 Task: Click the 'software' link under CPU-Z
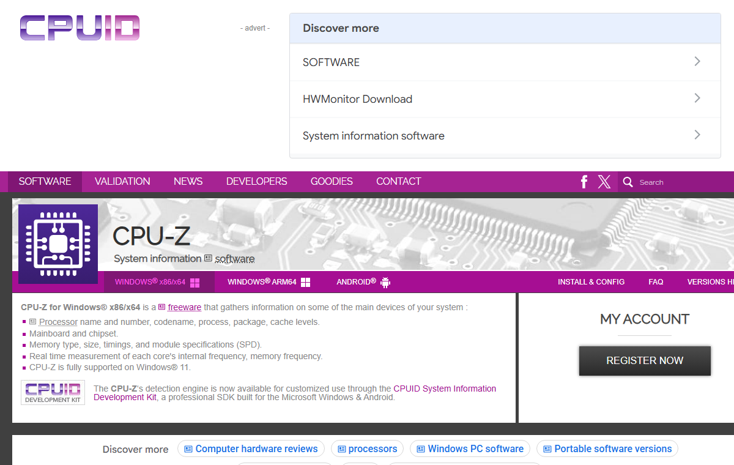point(235,259)
